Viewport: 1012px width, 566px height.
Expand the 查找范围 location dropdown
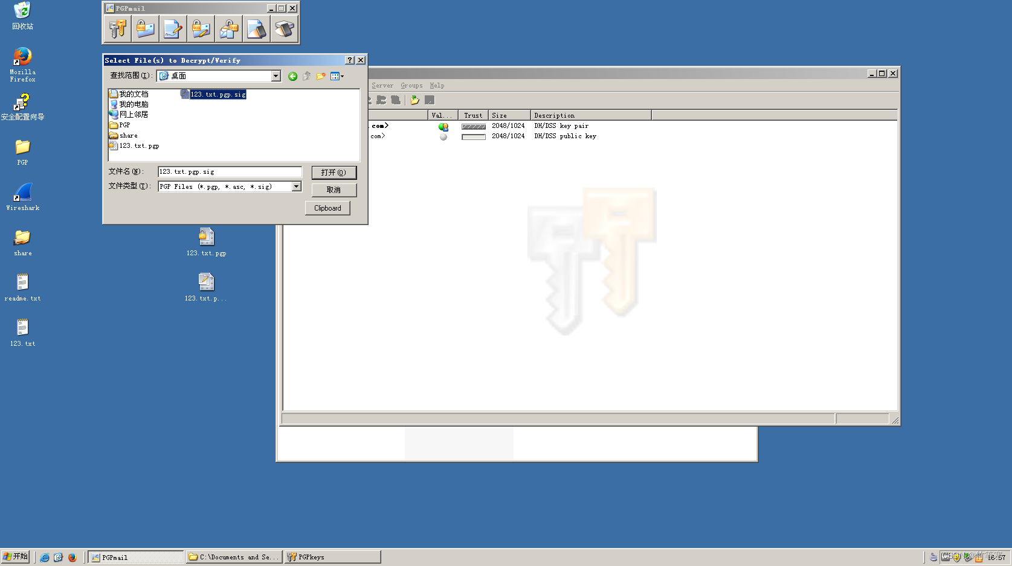pos(276,76)
